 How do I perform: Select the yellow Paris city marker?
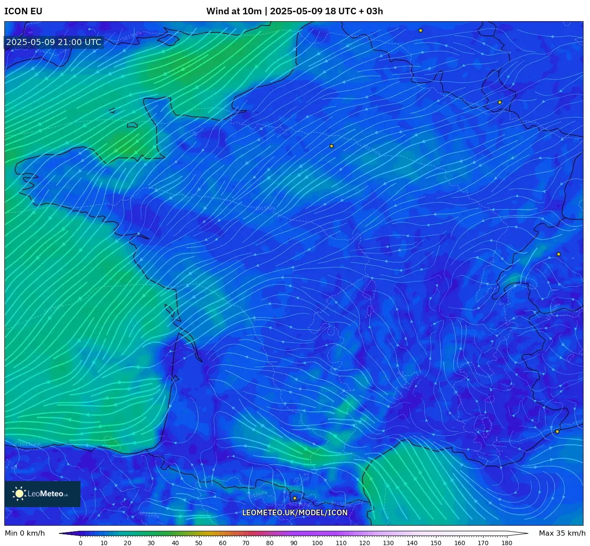331,146
